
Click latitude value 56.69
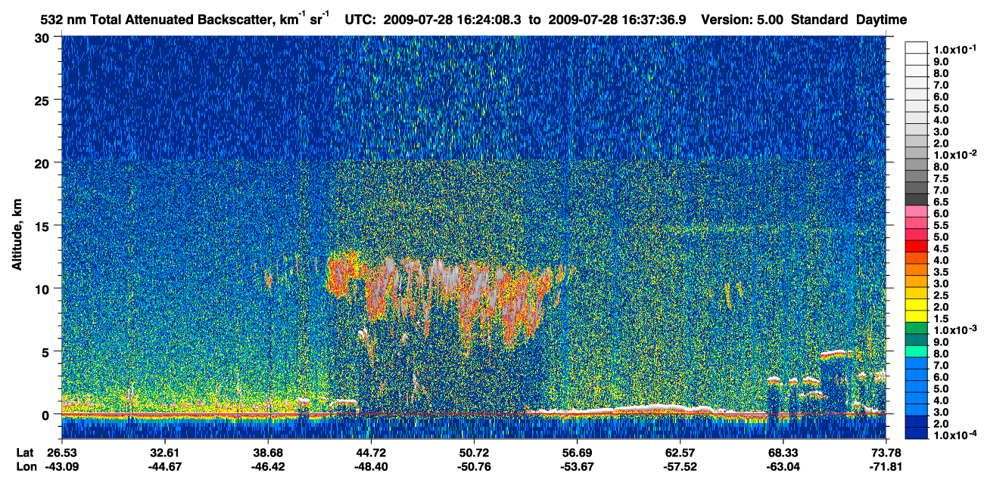[576, 453]
